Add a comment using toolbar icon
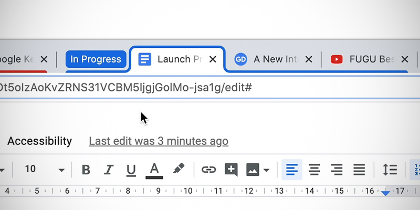 pos(231,170)
